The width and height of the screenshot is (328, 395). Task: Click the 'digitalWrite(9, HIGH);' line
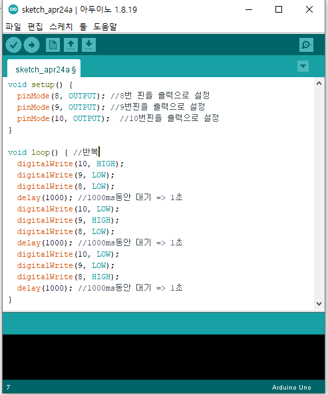click(x=68, y=220)
